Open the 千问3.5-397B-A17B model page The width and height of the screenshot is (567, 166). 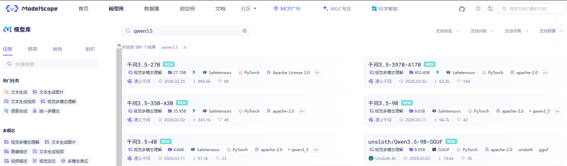(x=395, y=65)
